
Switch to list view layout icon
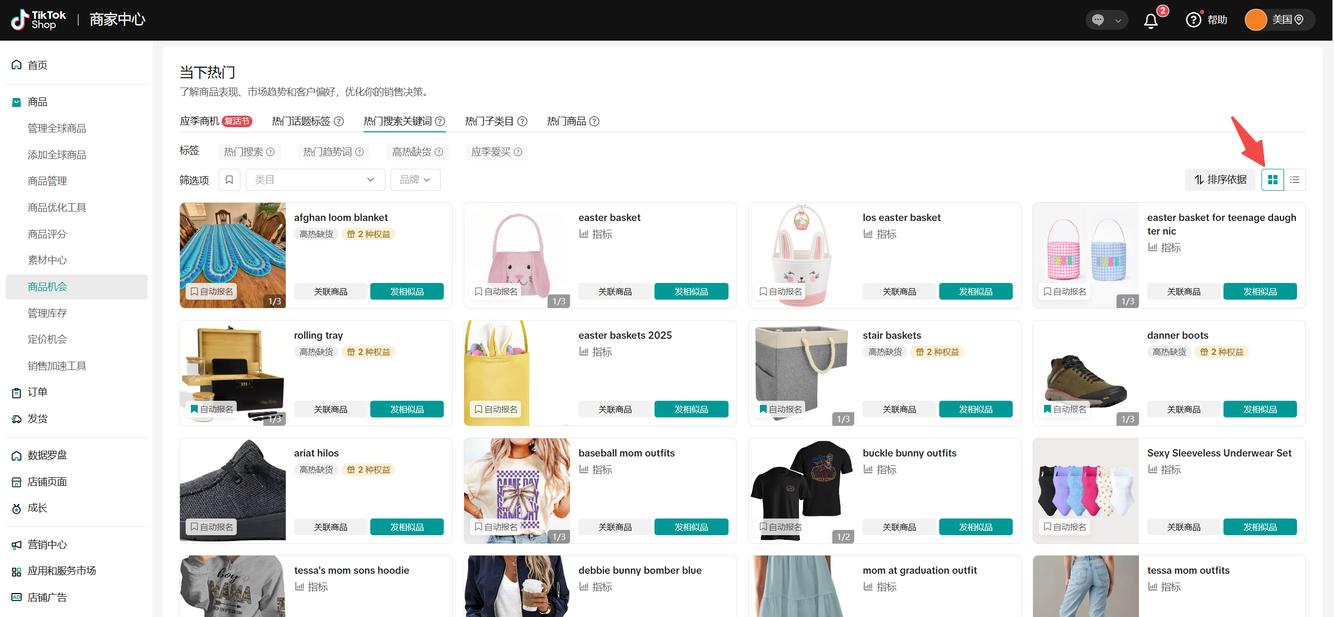(1294, 180)
